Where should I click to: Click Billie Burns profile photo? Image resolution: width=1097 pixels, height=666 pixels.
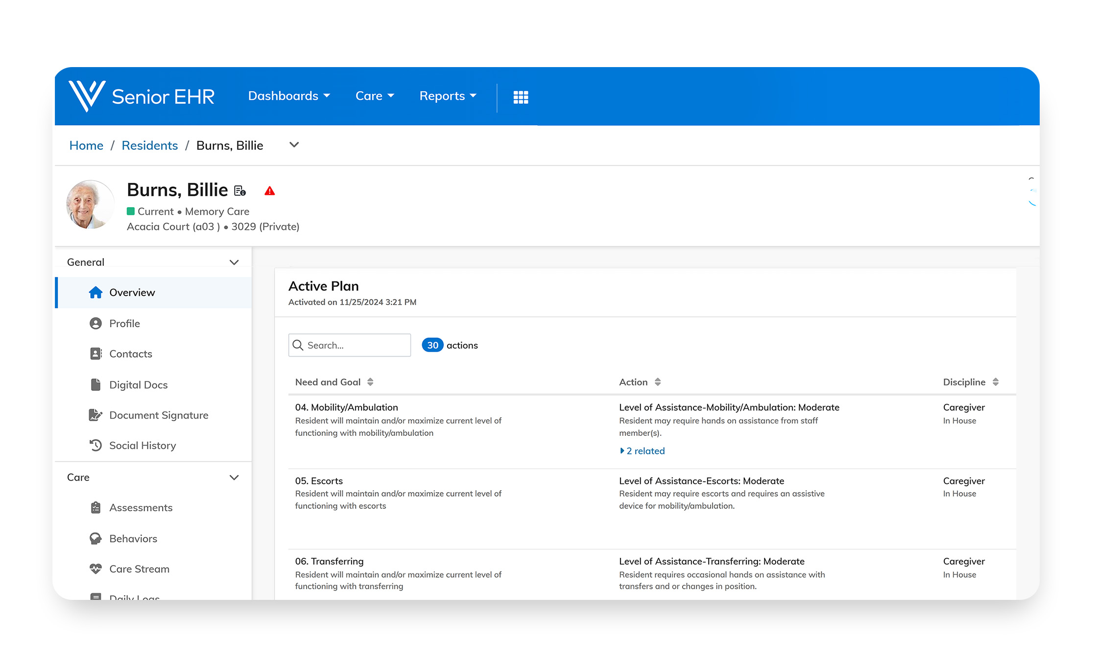pos(90,205)
